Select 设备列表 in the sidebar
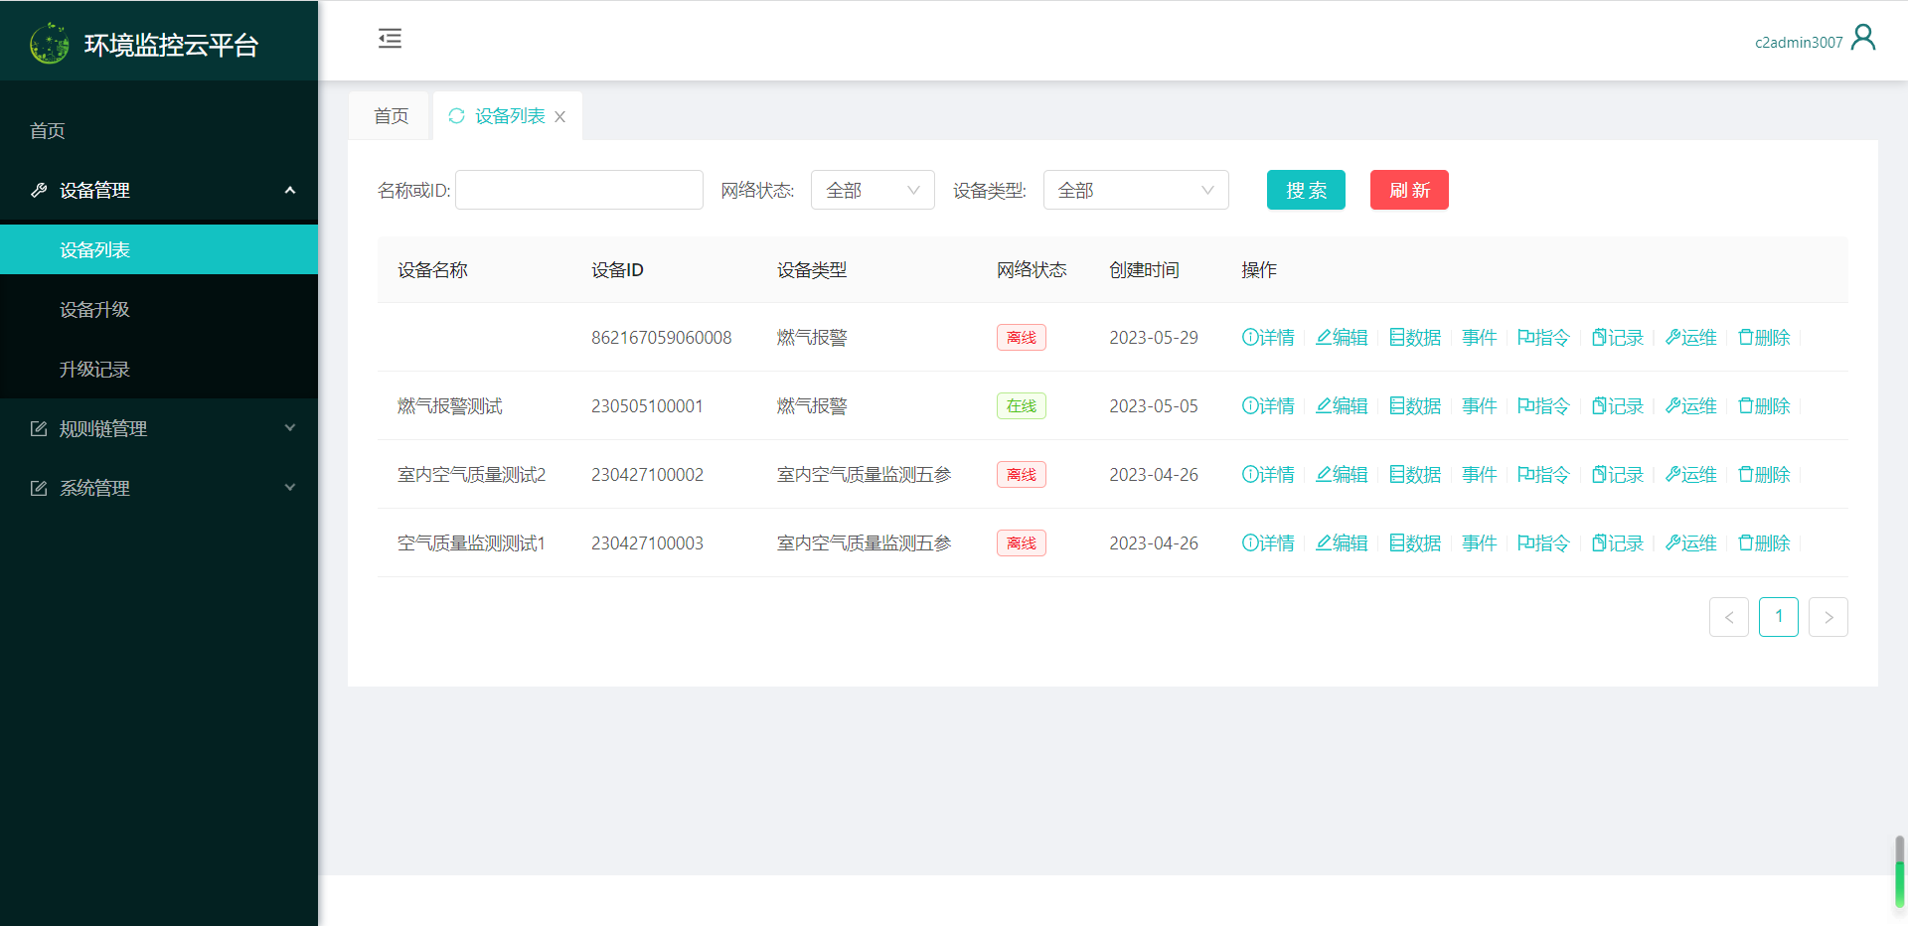 pyautogui.click(x=159, y=249)
